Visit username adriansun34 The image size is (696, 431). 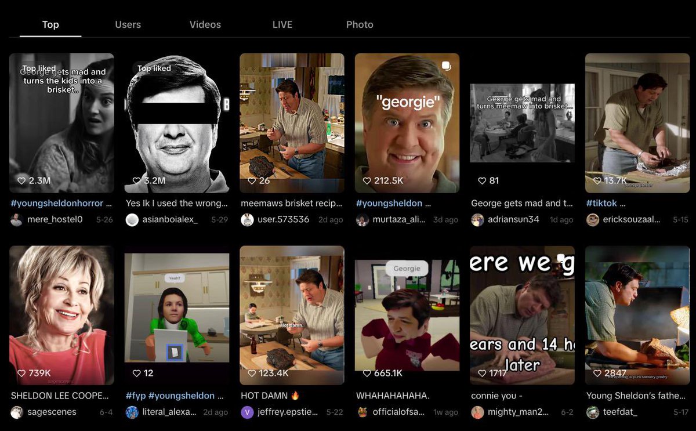pos(513,220)
